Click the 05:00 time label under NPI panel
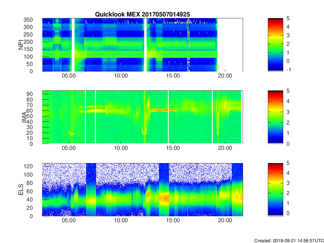The height and width of the screenshot is (243, 324). tap(69, 76)
